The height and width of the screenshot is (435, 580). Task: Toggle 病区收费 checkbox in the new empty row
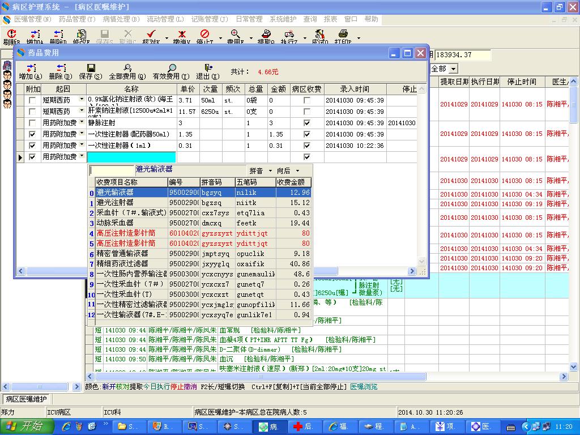tap(306, 157)
